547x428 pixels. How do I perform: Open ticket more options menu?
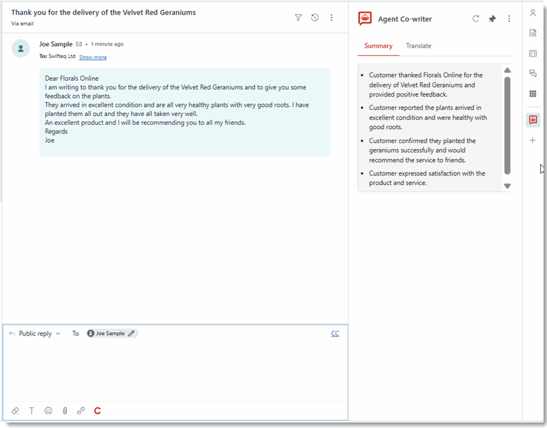coord(331,17)
